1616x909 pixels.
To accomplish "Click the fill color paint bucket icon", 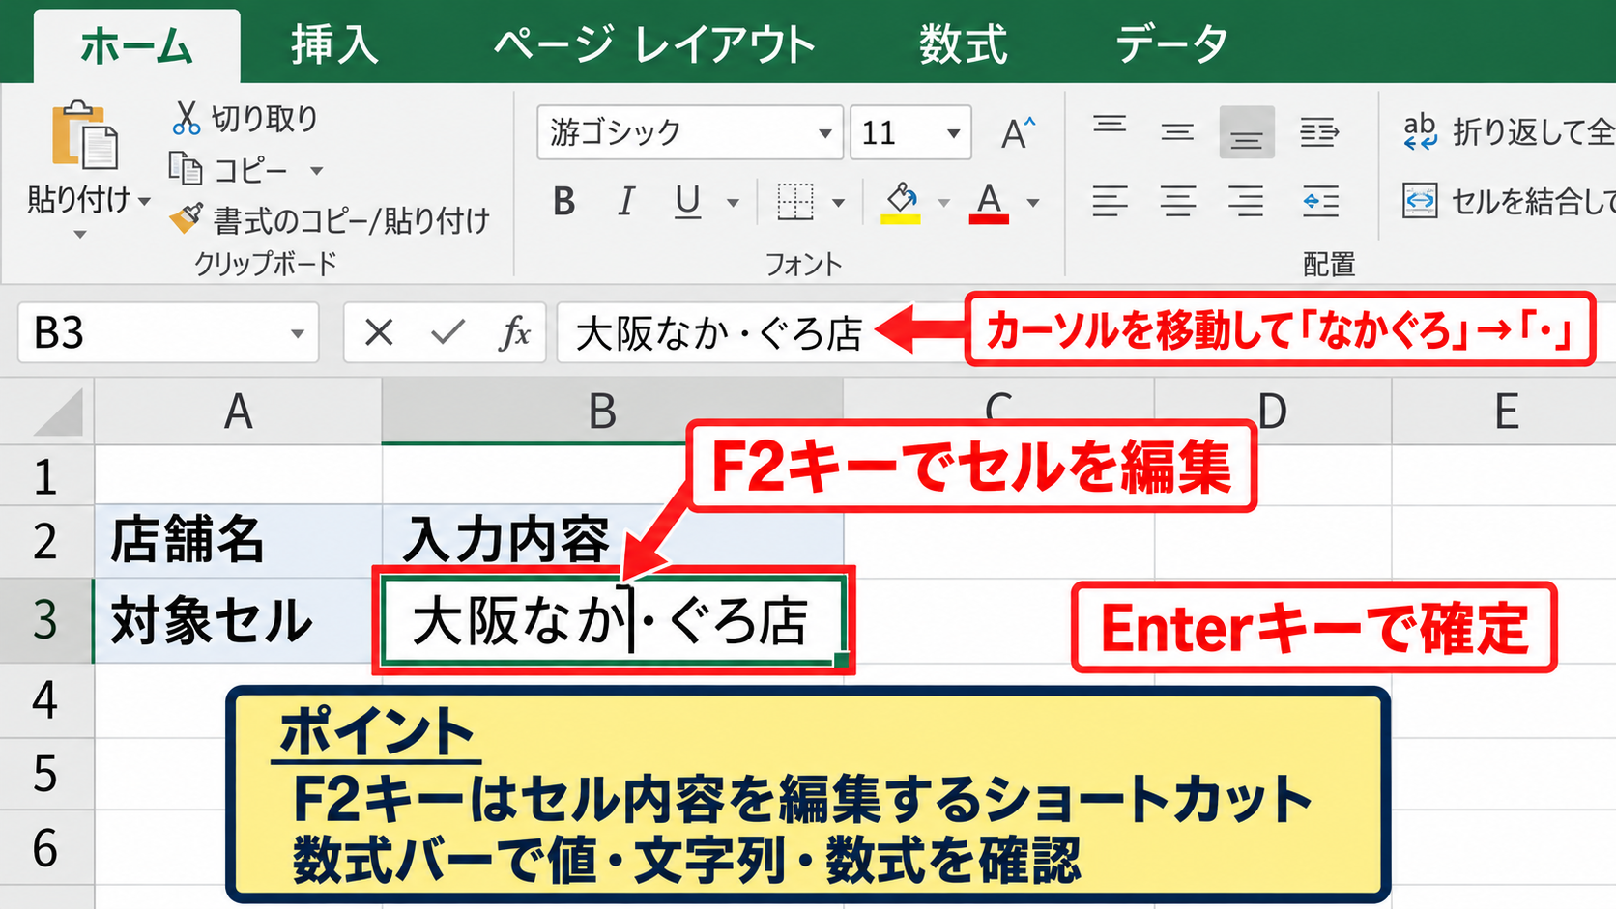I will pyautogui.click(x=901, y=203).
